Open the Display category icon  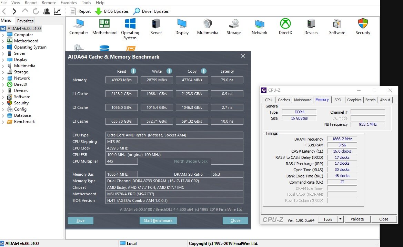(x=182, y=27)
